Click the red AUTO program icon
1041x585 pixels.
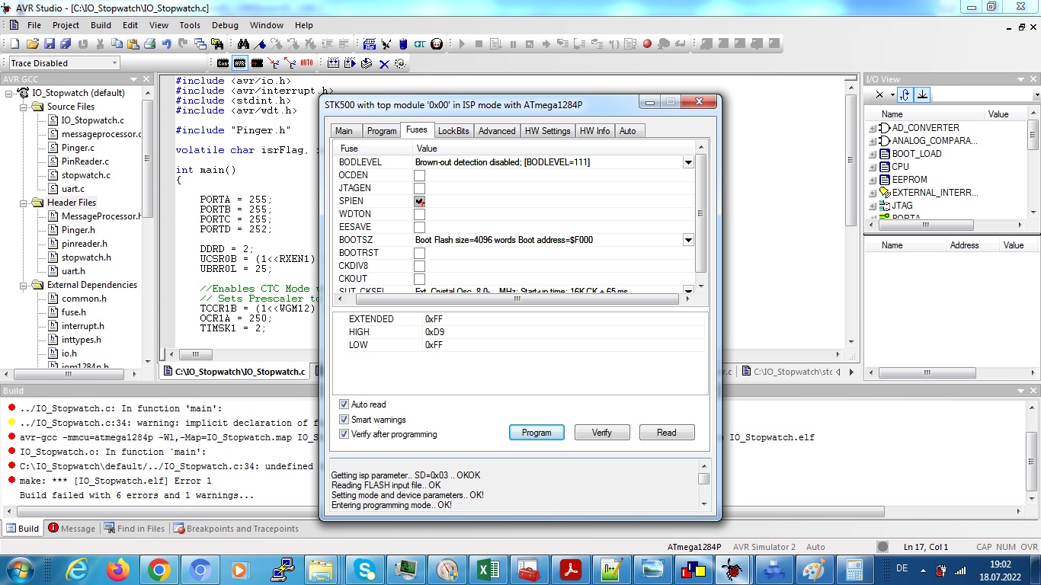(306, 63)
